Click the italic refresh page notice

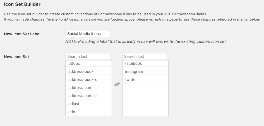pyautogui.click(x=132, y=19)
